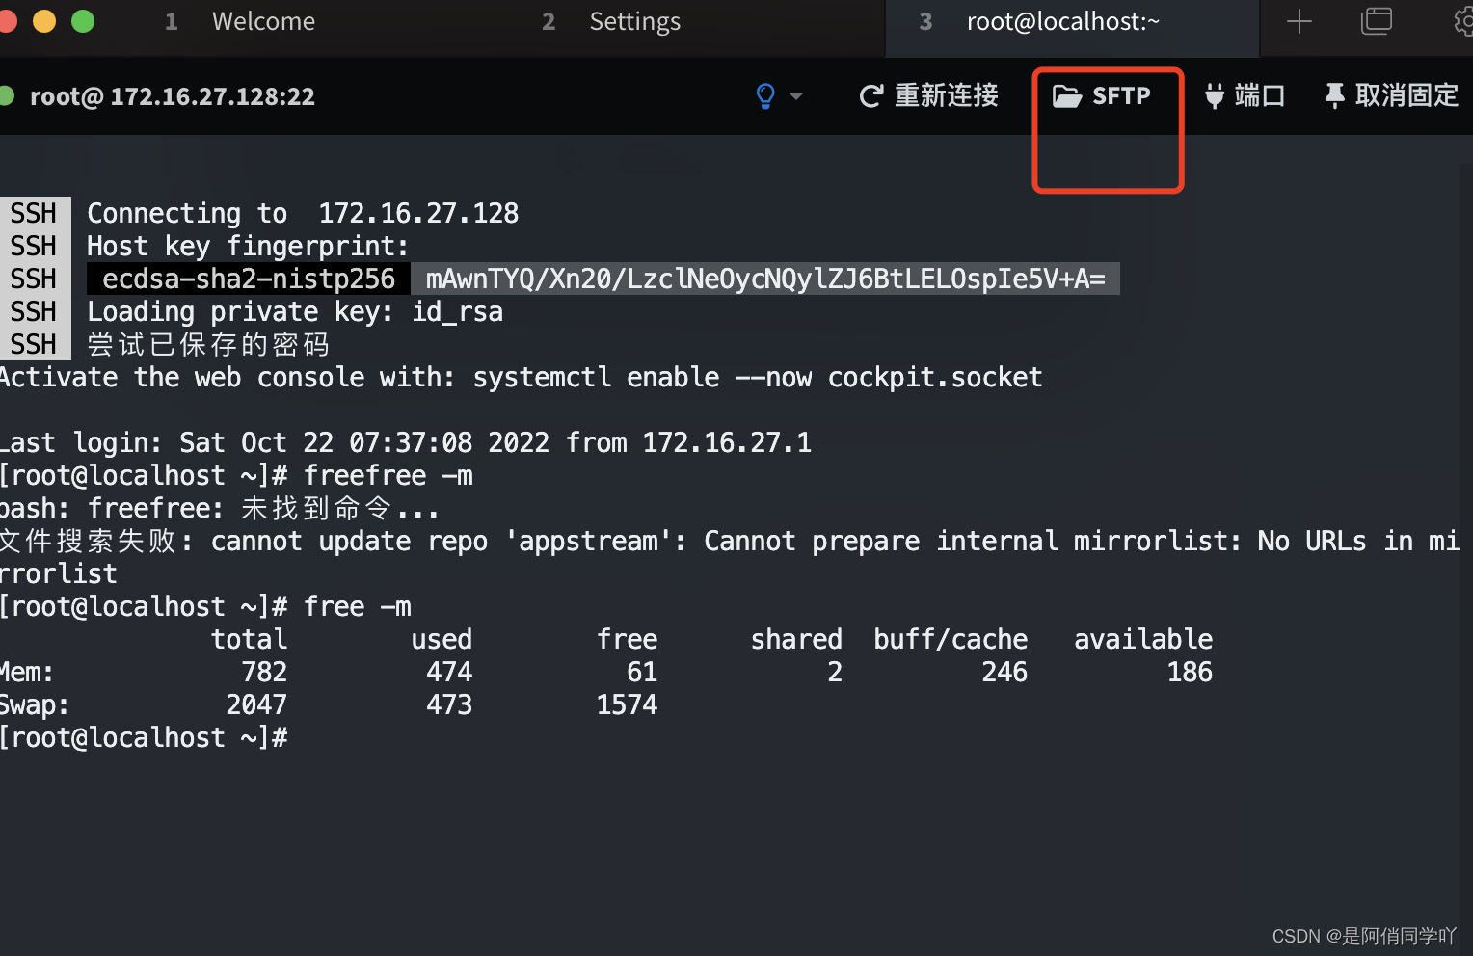The image size is (1473, 956).
Task: Switch to the Settings tab
Action: (x=634, y=21)
